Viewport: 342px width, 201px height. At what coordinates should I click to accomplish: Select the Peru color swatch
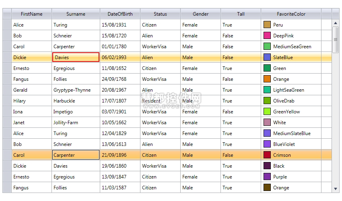pos(267,25)
